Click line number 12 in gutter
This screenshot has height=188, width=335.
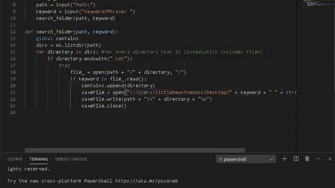13,32
